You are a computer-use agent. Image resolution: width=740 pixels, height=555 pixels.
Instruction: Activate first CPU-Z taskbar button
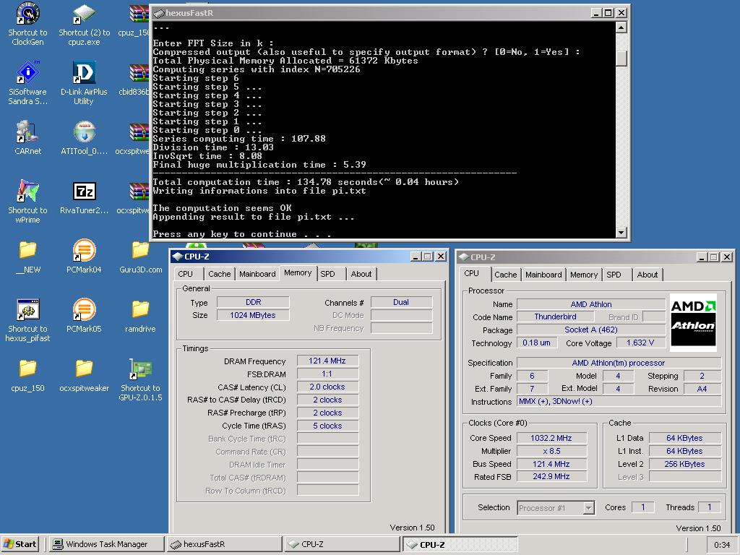pos(342,544)
